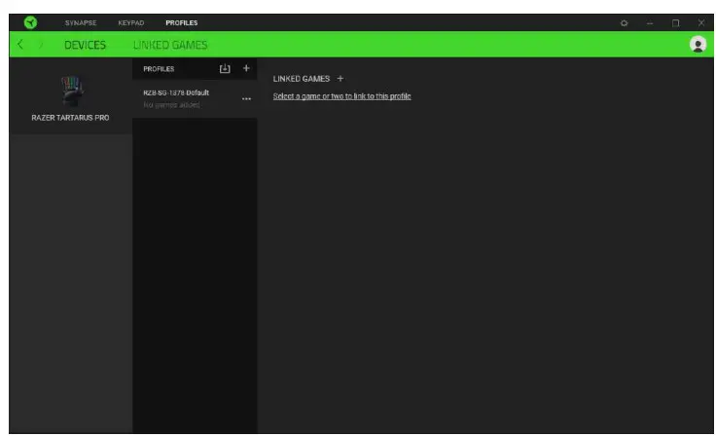Click the RAZER TARTARUS PRO label
716x436 pixels.
[x=70, y=118]
